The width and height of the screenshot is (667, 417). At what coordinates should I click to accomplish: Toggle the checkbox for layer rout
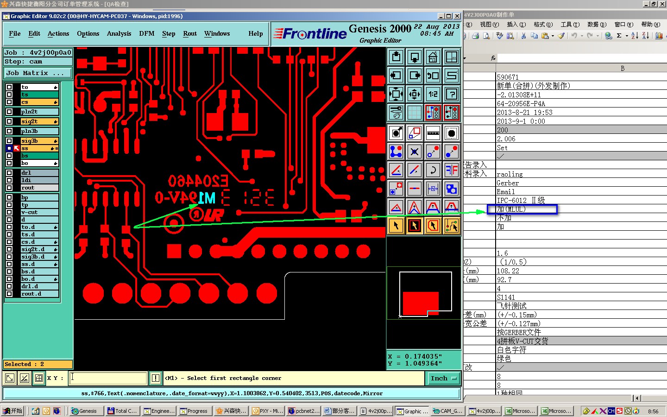tap(9, 188)
